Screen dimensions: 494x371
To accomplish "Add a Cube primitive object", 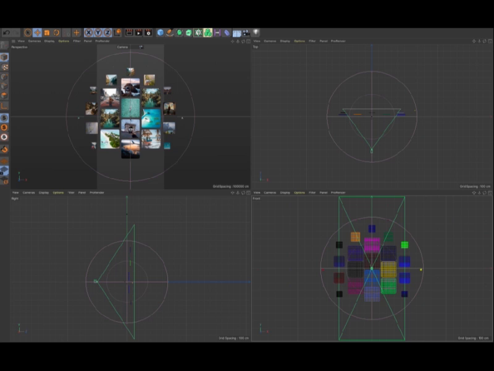I will 161,32.
